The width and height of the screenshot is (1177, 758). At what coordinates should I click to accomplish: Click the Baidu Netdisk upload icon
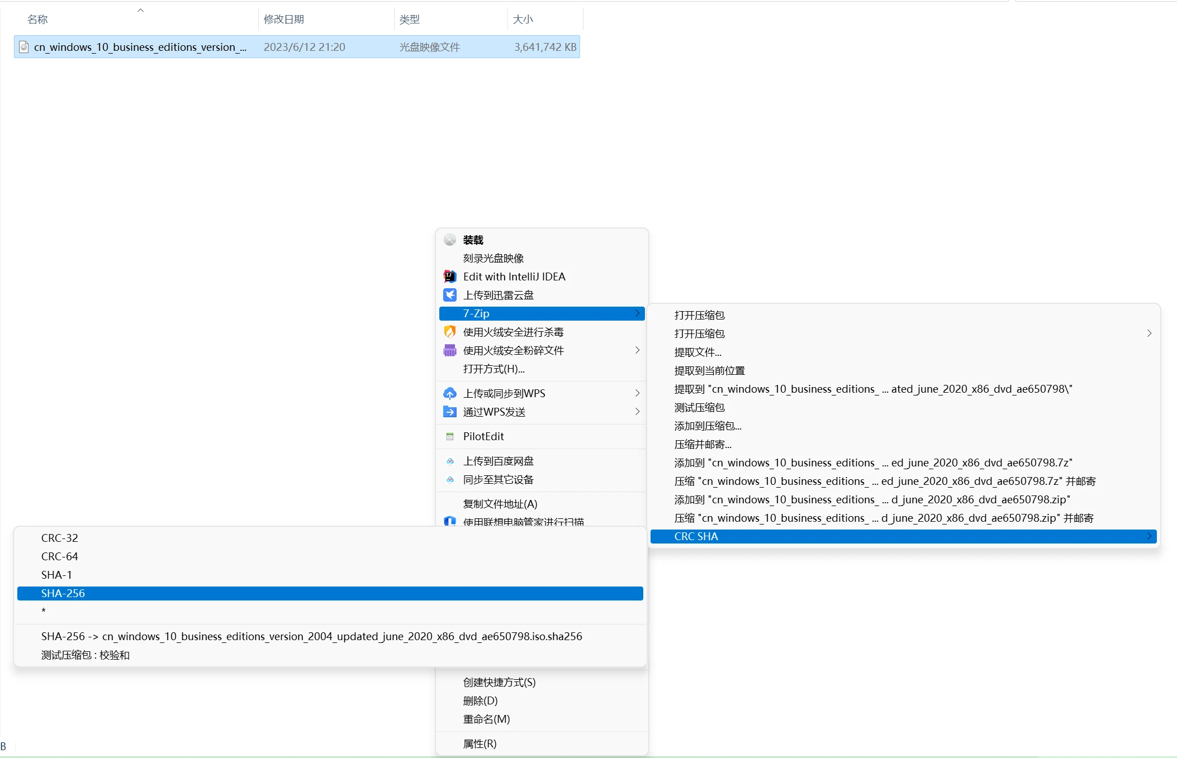click(x=450, y=461)
